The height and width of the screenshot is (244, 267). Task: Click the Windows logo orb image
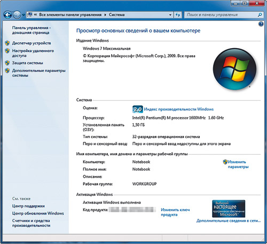[234, 69]
